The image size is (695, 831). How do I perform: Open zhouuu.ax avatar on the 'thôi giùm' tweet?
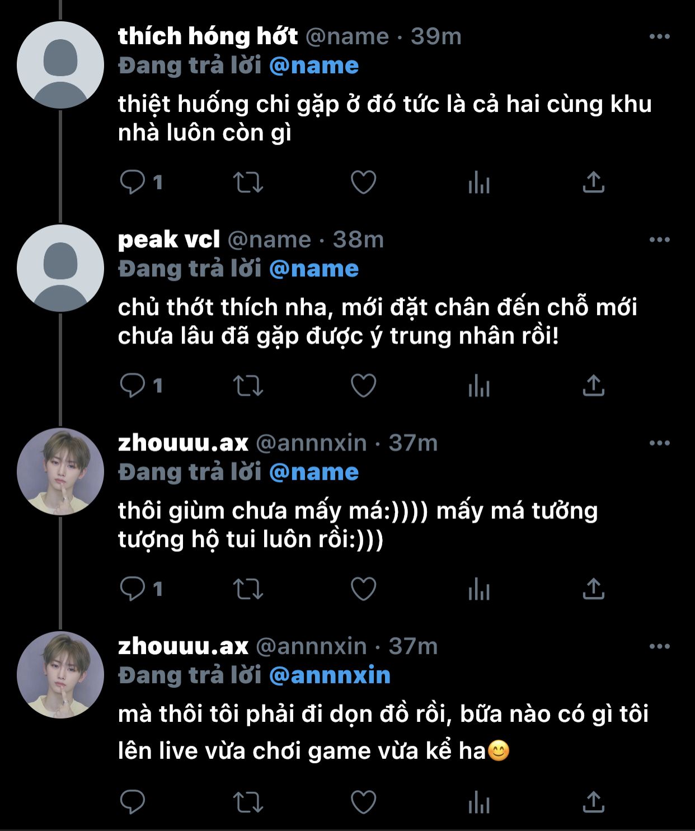[60, 471]
